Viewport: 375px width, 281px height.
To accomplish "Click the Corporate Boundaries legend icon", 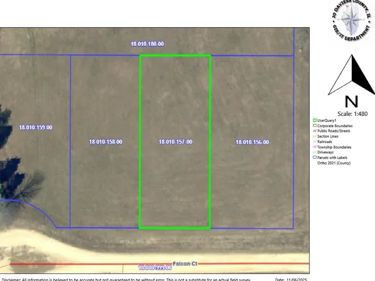I will click(x=315, y=125).
